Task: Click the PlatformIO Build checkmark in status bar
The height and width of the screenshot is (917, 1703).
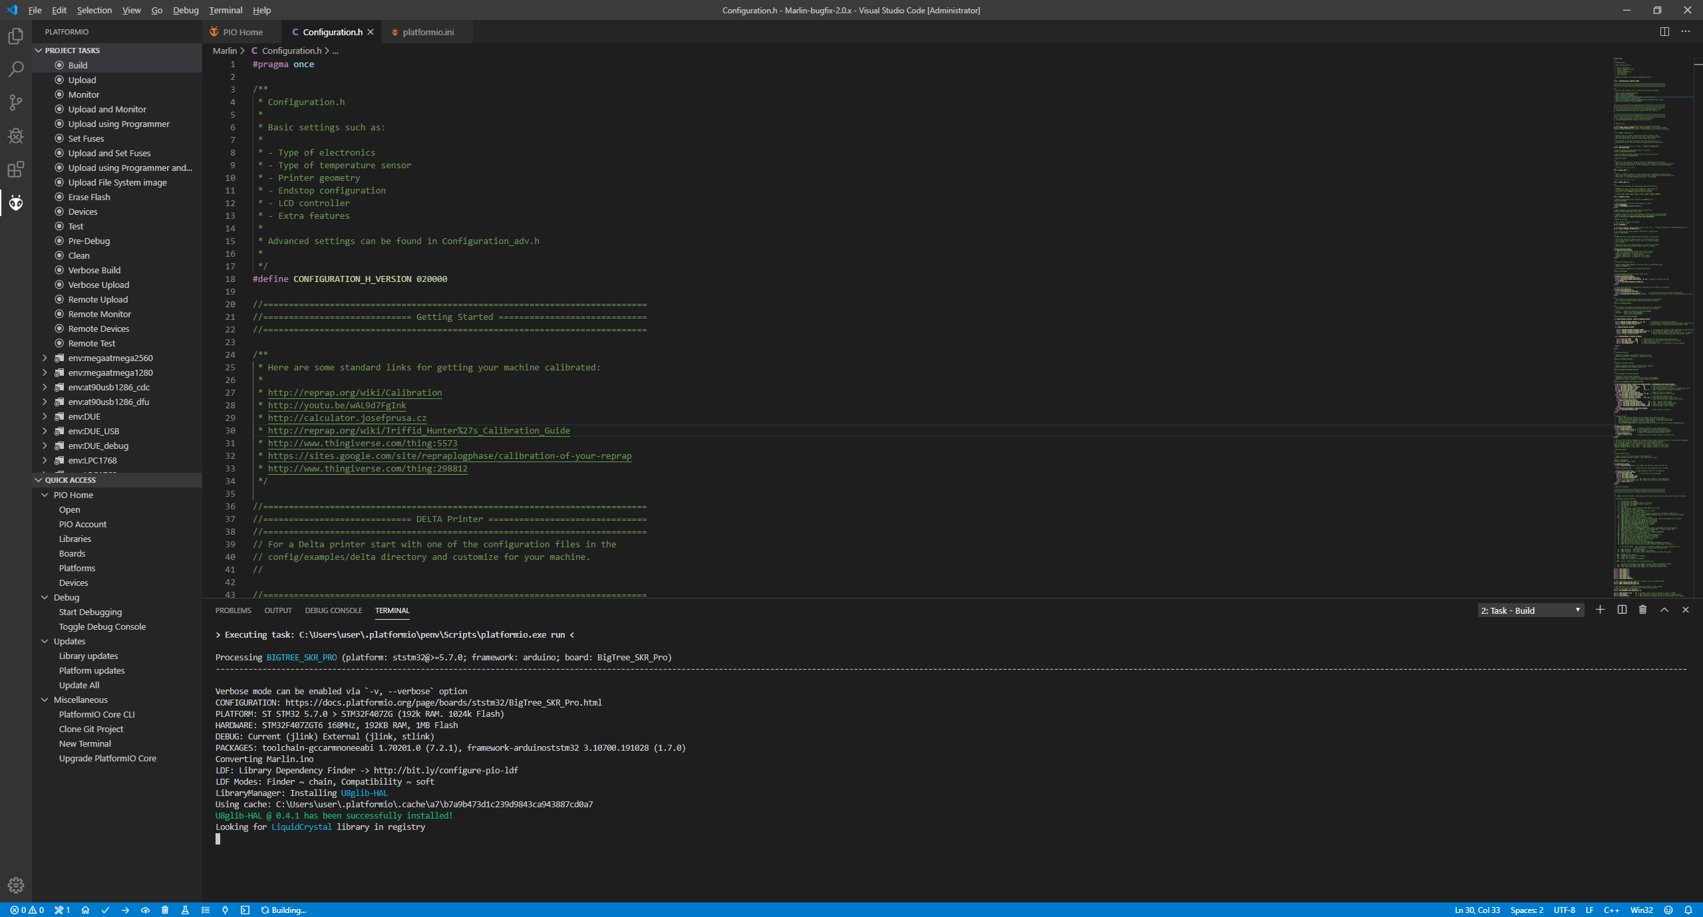Action: coord(105,910)
